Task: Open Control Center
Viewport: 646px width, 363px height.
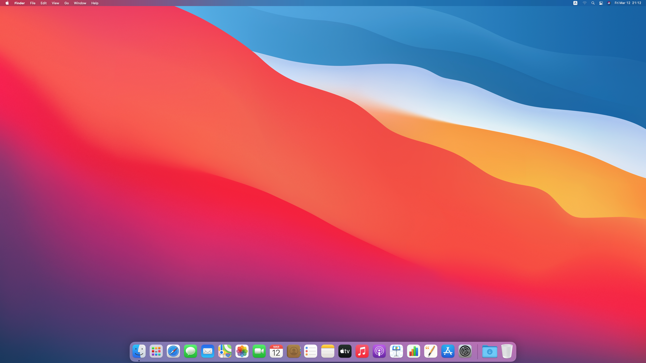Action: (x=601, y=3)
